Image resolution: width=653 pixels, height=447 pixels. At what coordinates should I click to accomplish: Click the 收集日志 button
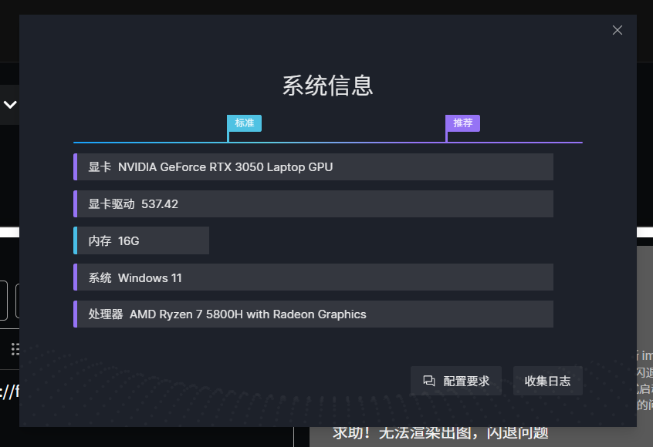click(x=547, y=381)
